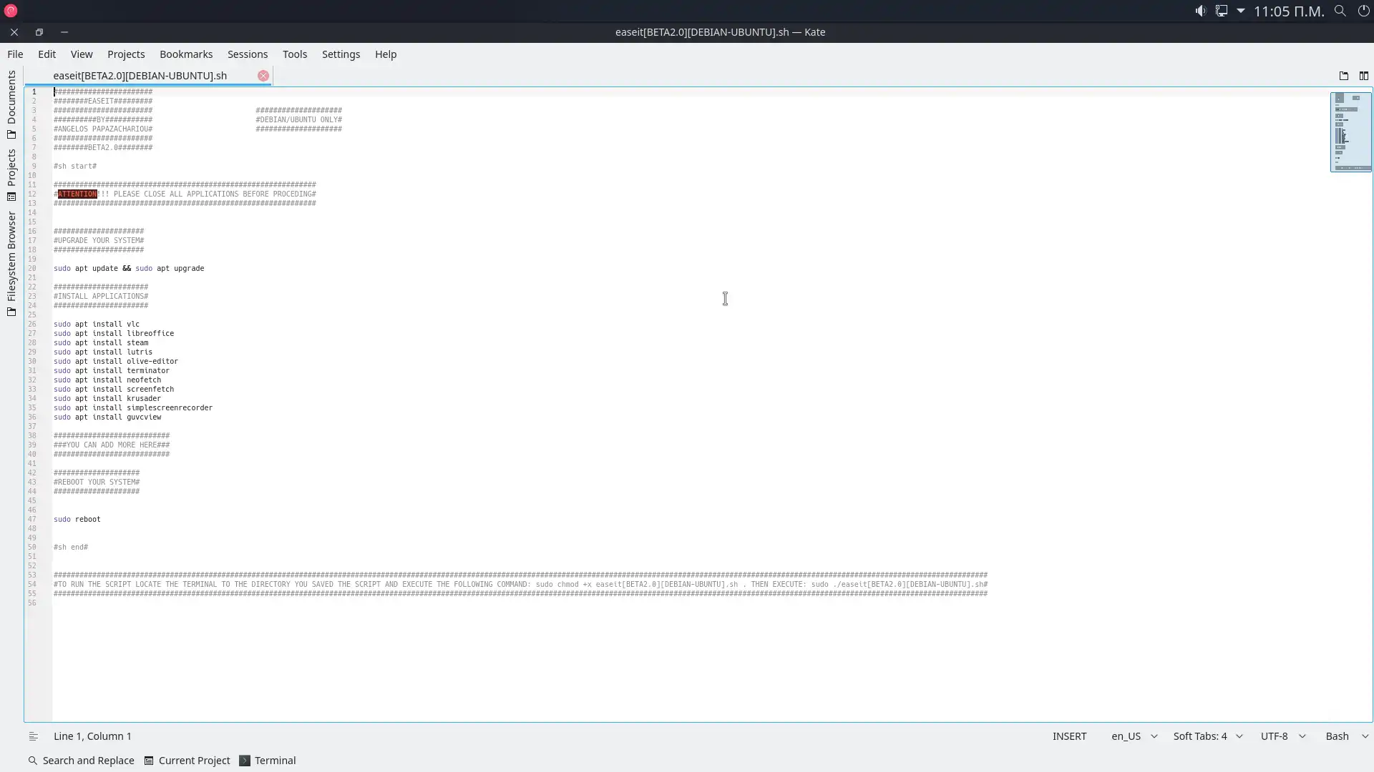
Task: Click the quick open icon near tab bar
Action: click(x=1343, y=76)
